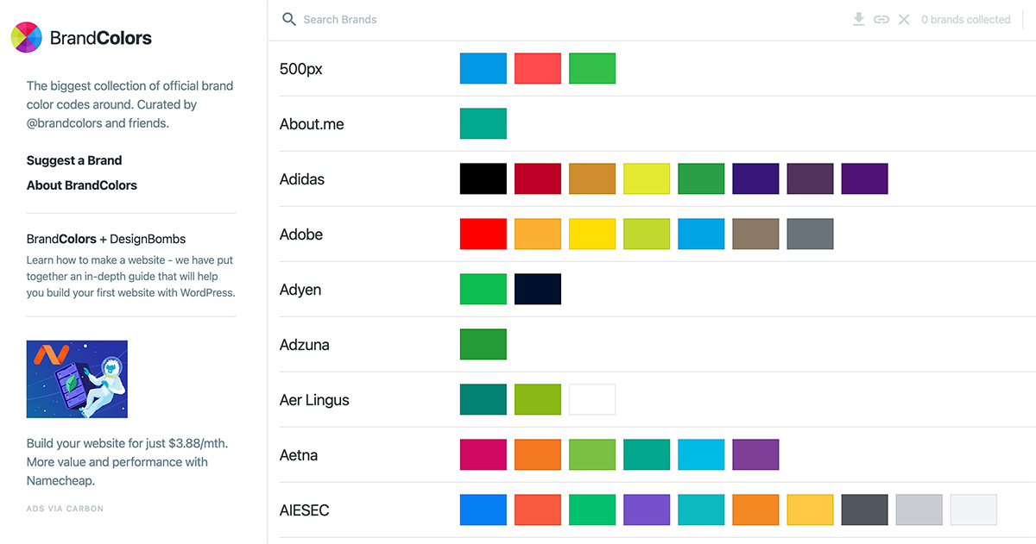Open the Suggest a Brand page
The image size is (1036, 544).
(74, 160)
